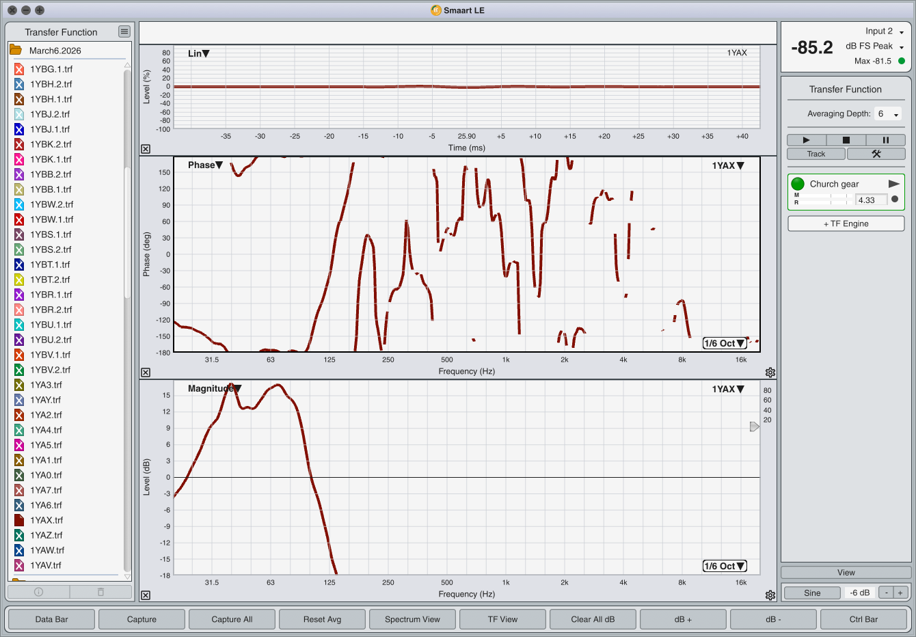916x637 pixels.
Task: Increase generator level with plus button
Action: click(900, 593)
